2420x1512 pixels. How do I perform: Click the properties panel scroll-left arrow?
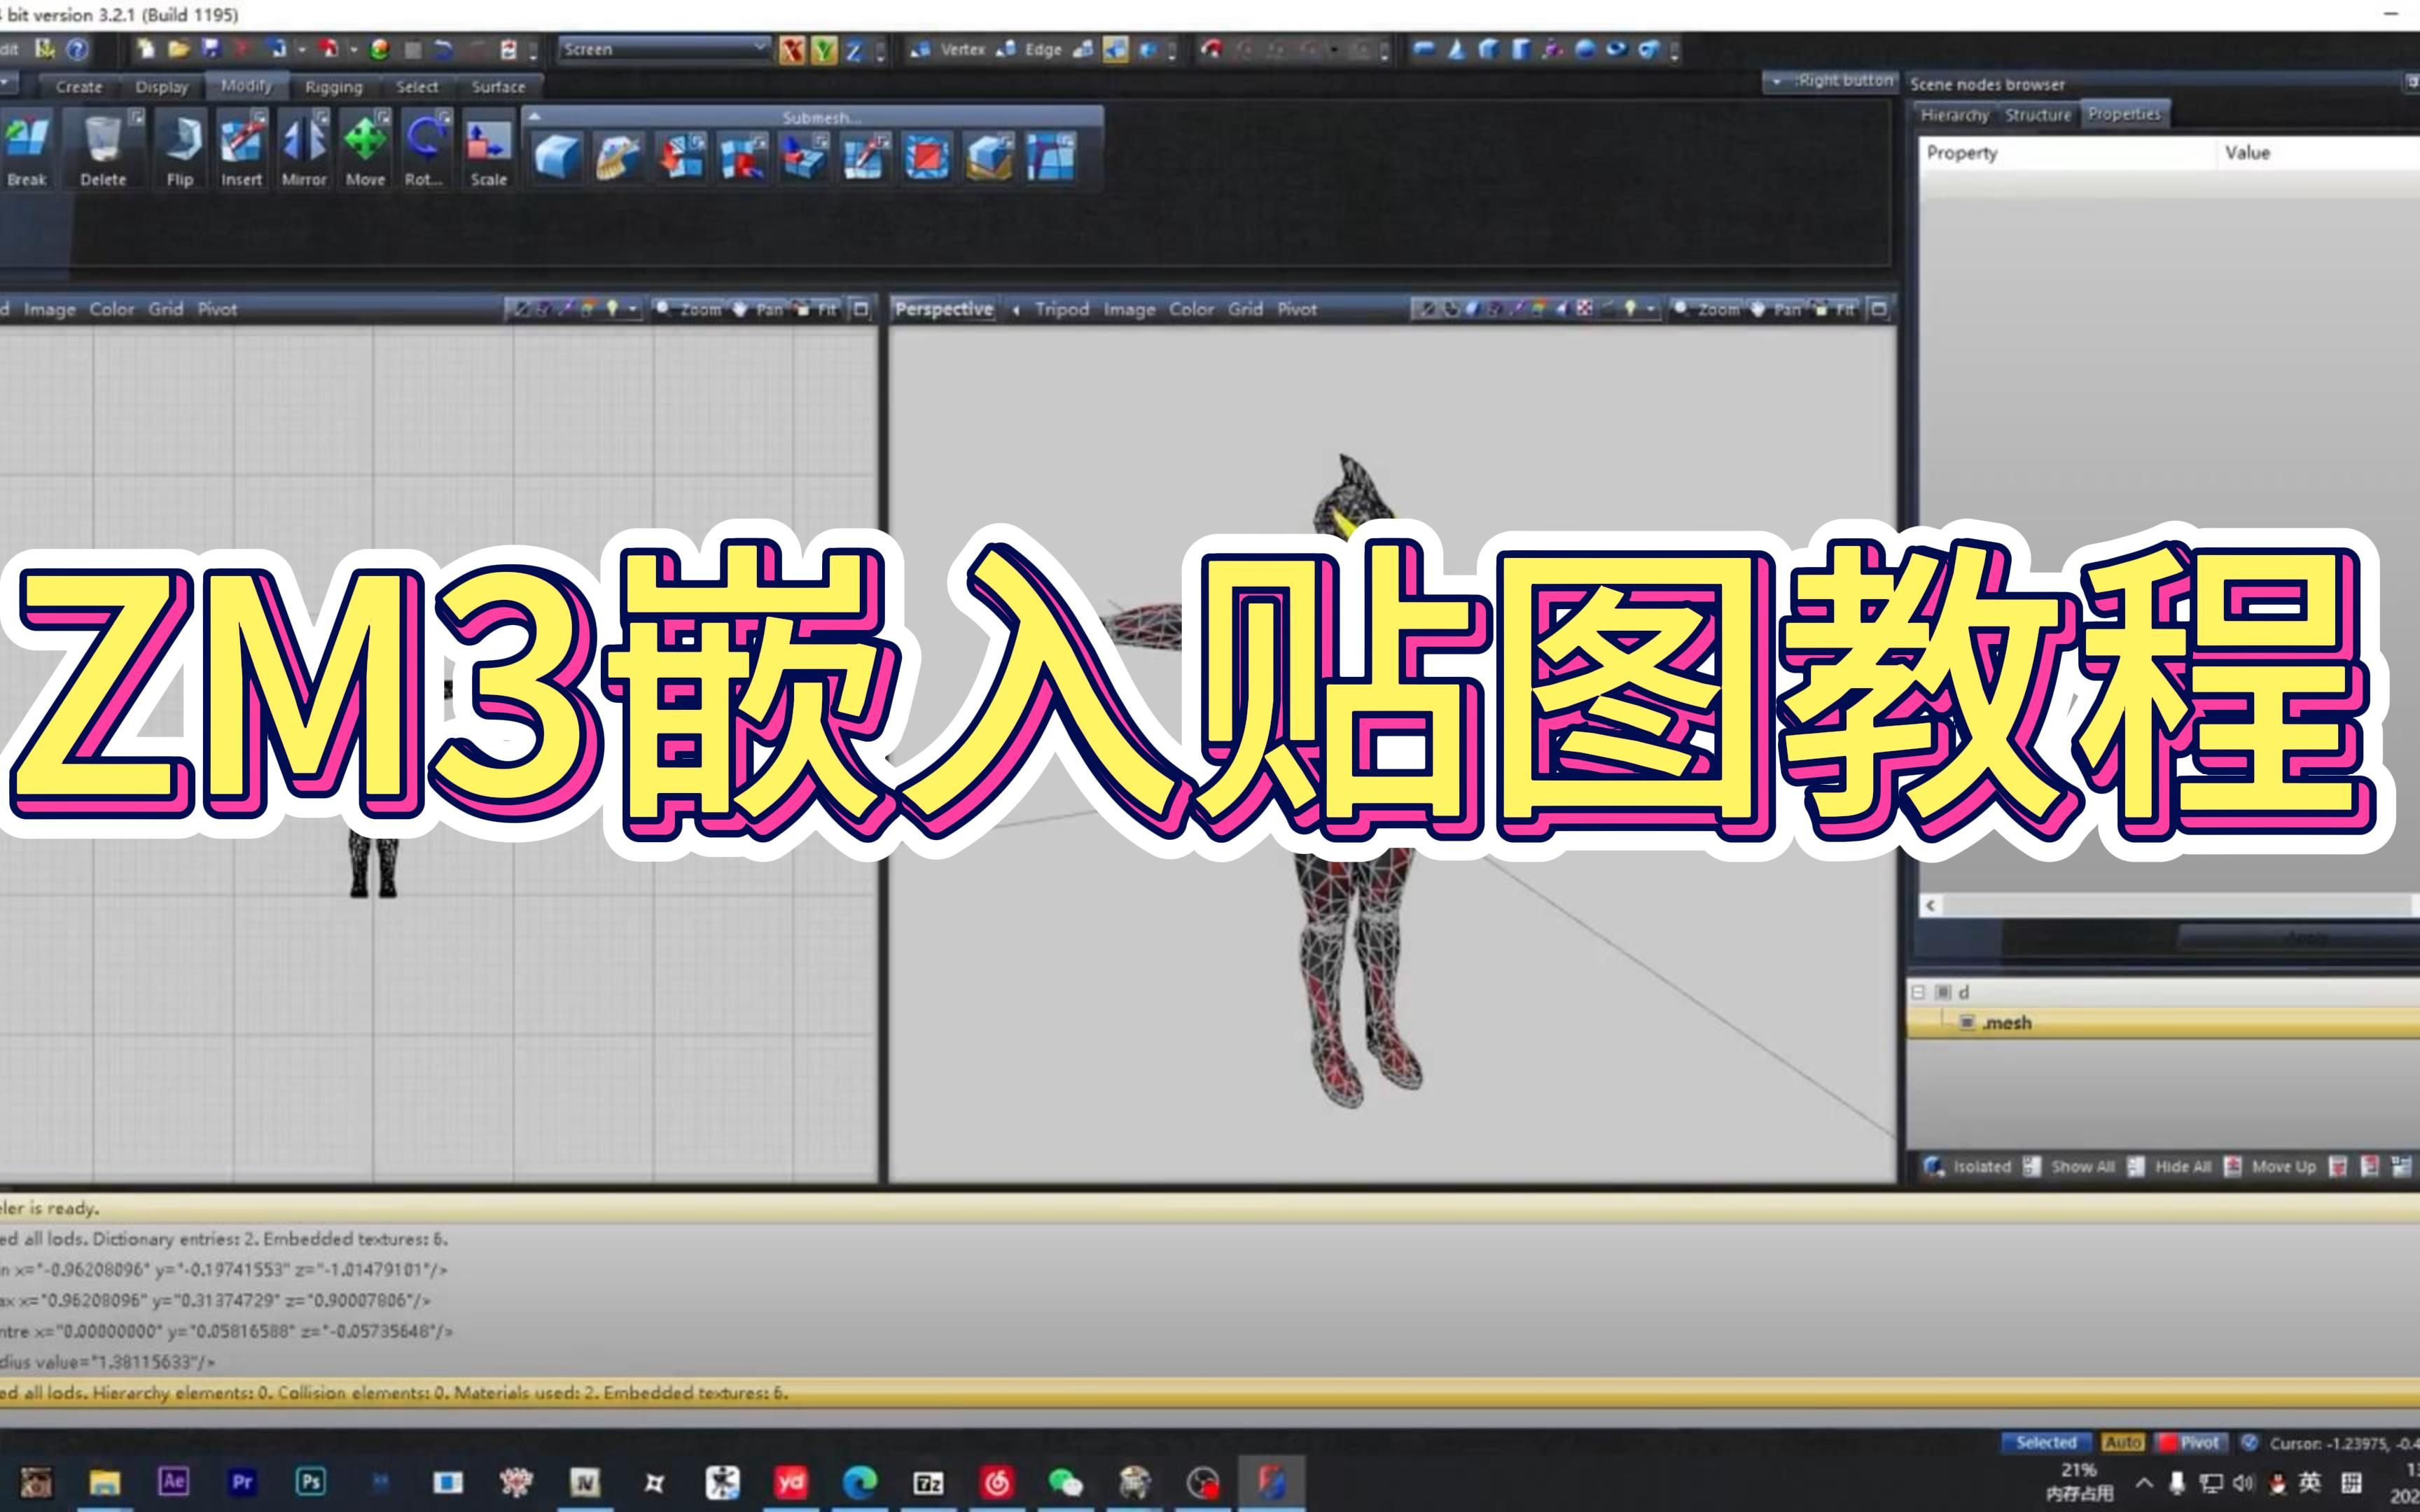1931,905
